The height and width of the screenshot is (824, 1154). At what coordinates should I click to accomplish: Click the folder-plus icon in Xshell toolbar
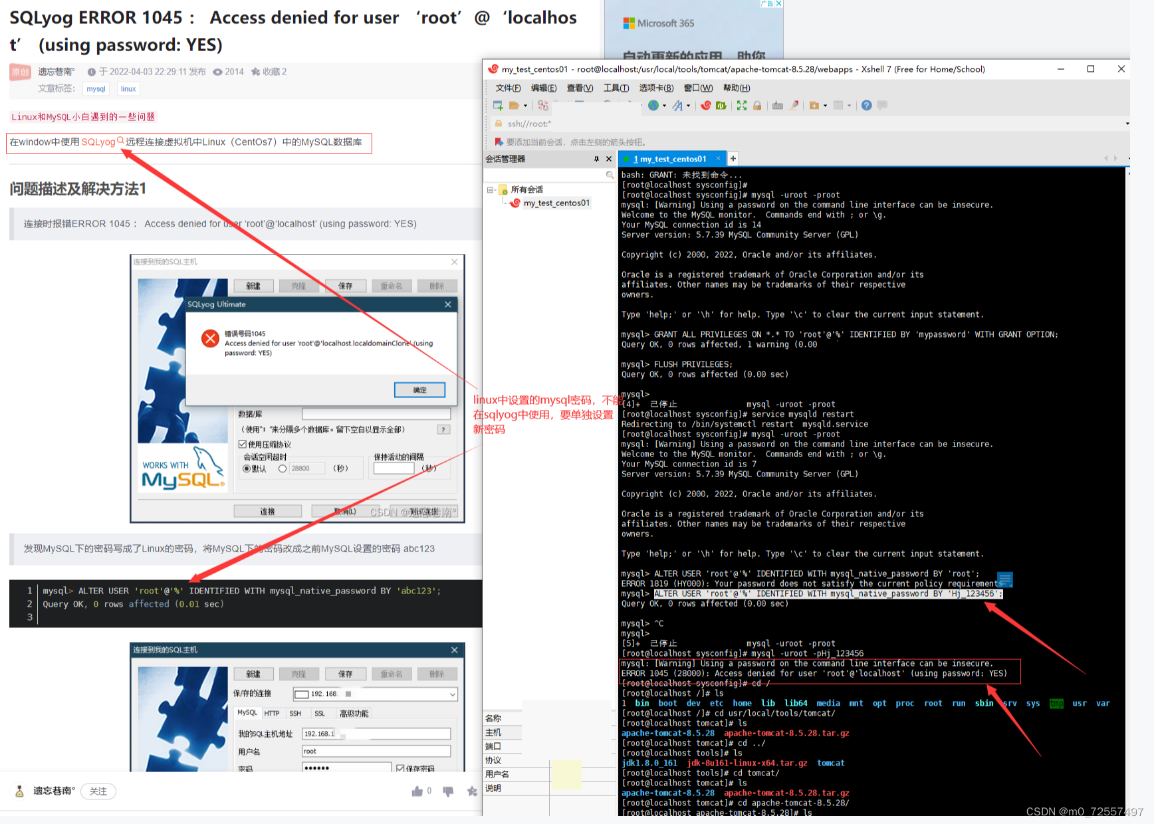[814, 106]
